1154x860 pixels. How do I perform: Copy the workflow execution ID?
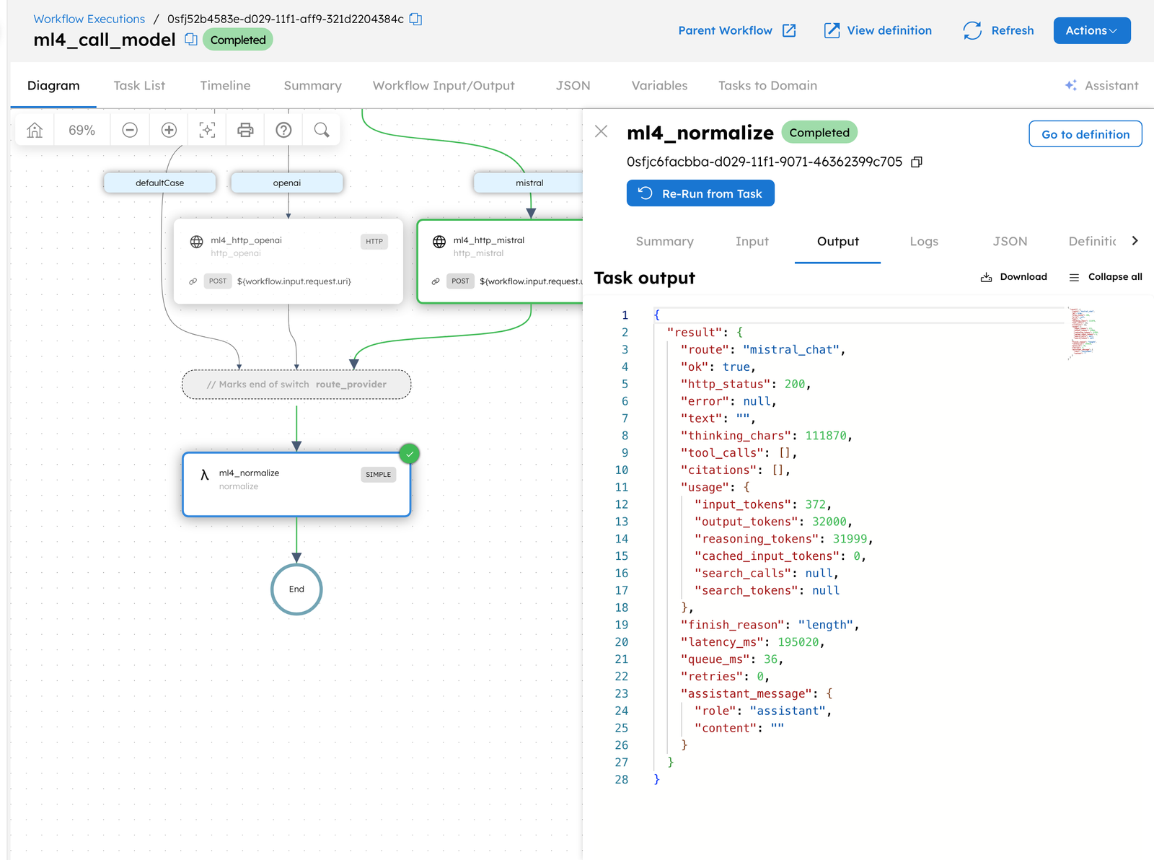pos(415,19)
